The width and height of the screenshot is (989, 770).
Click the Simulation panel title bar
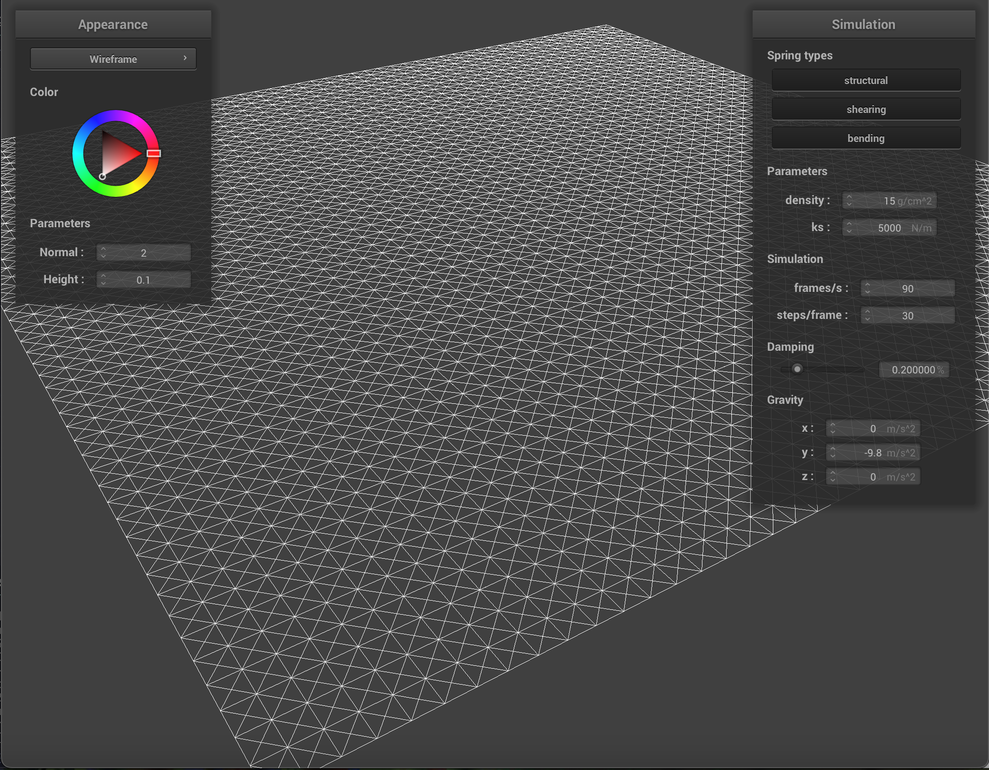pos(864,25)
